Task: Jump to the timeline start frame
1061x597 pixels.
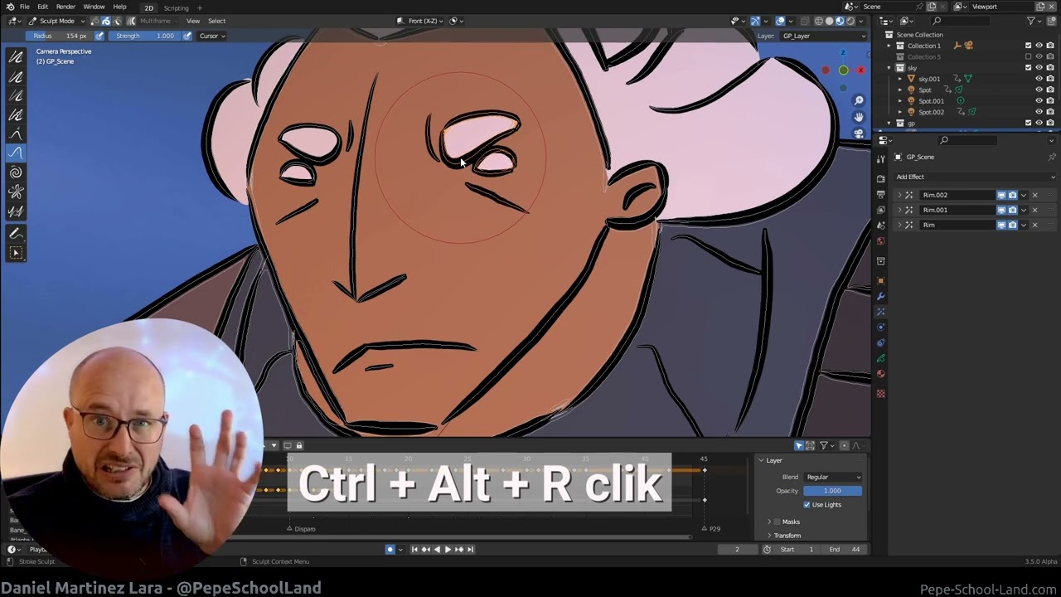Action: point(414,549)
